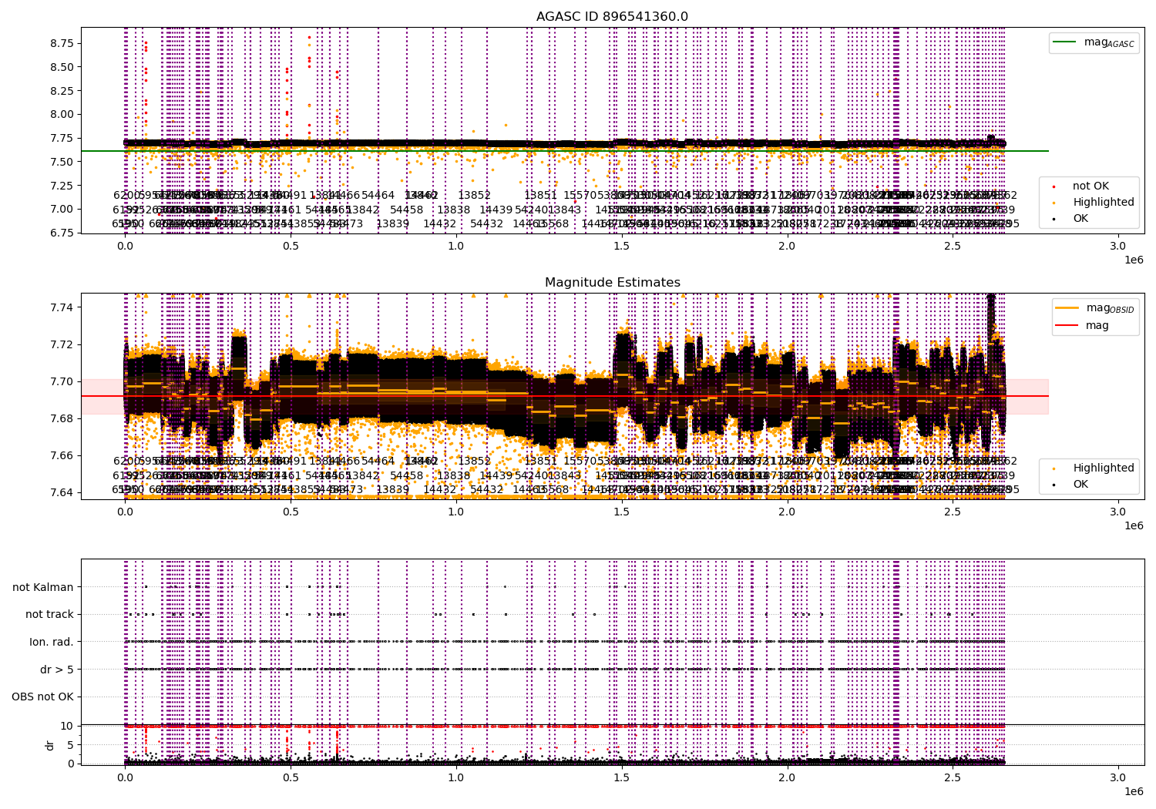Click the red "not OK" legend marker, top plot
The height and width of the screenshot is (809, 1156).
[1054, 186]
